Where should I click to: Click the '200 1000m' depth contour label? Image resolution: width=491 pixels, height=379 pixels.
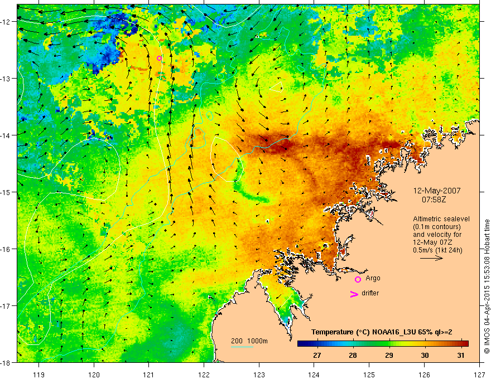coord(249,341)
